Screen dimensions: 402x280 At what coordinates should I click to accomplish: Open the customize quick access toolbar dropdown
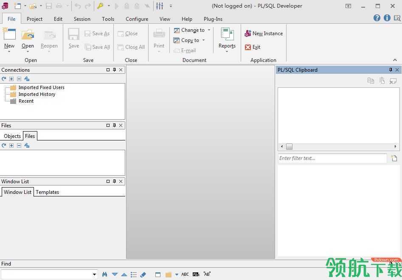pyautogui.click(x=171, y=6)
